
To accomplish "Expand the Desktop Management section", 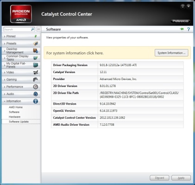I will coord(21,51).
